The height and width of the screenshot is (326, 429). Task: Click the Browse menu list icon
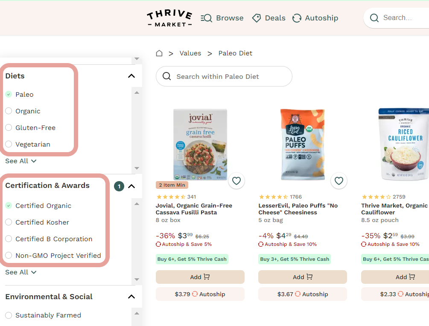[207, 18]
